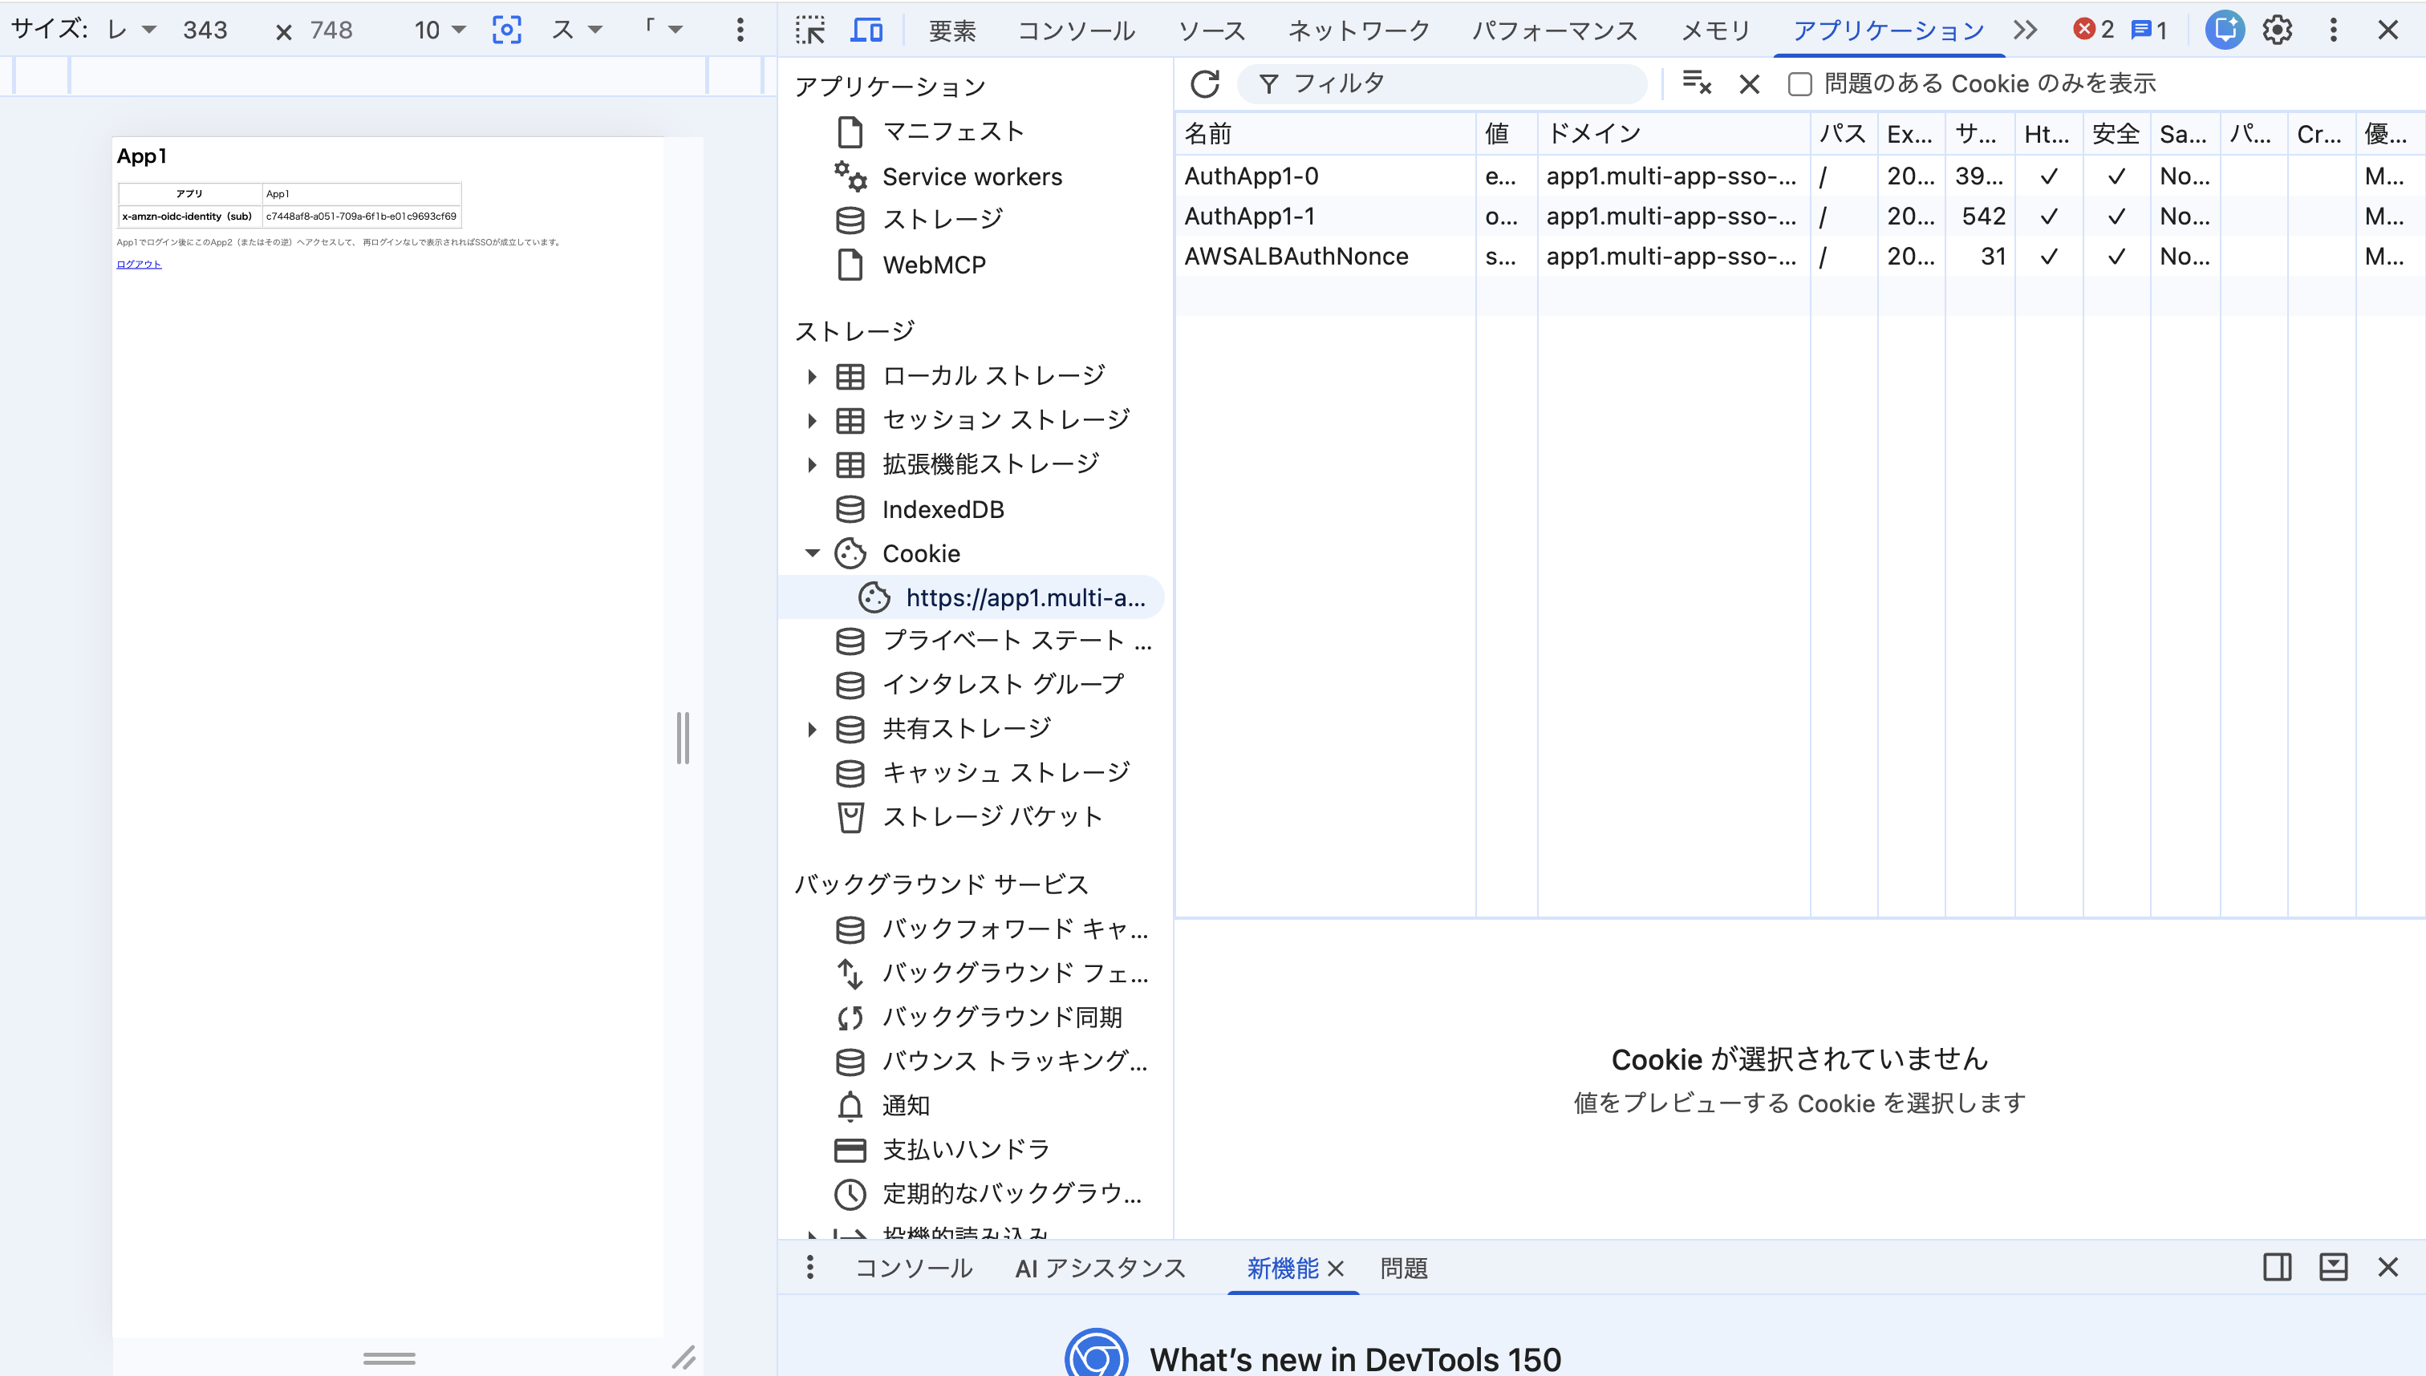Delete selected cookie using the X icon

pyautogui.click(x=1749, y=84)
